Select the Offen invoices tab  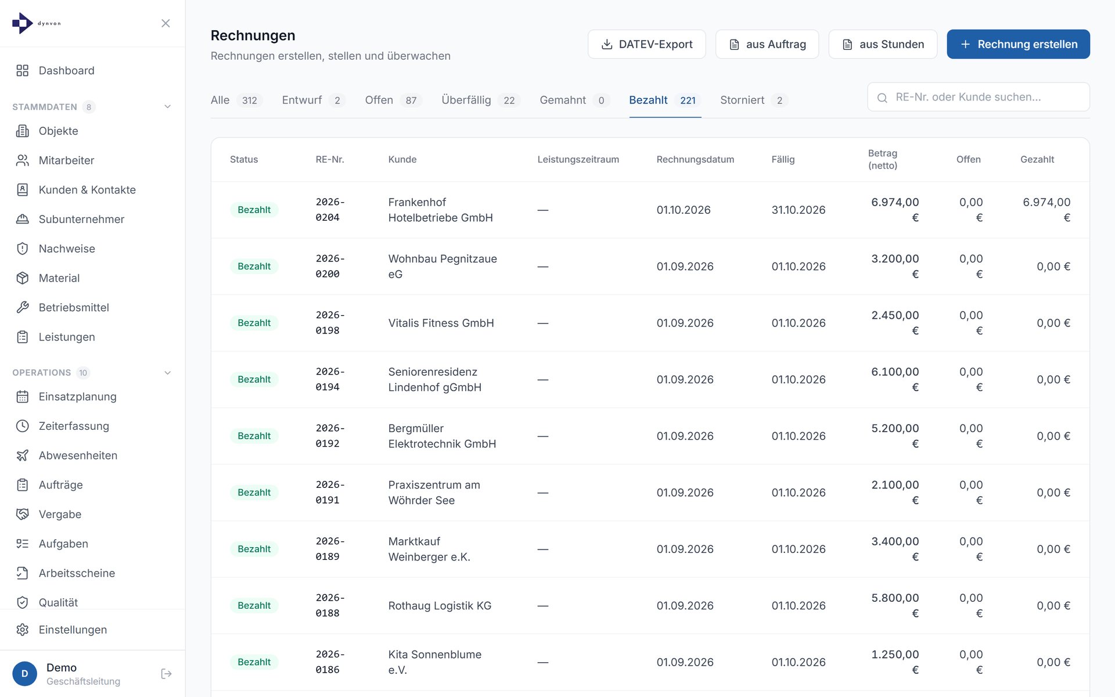click(393, 100)
